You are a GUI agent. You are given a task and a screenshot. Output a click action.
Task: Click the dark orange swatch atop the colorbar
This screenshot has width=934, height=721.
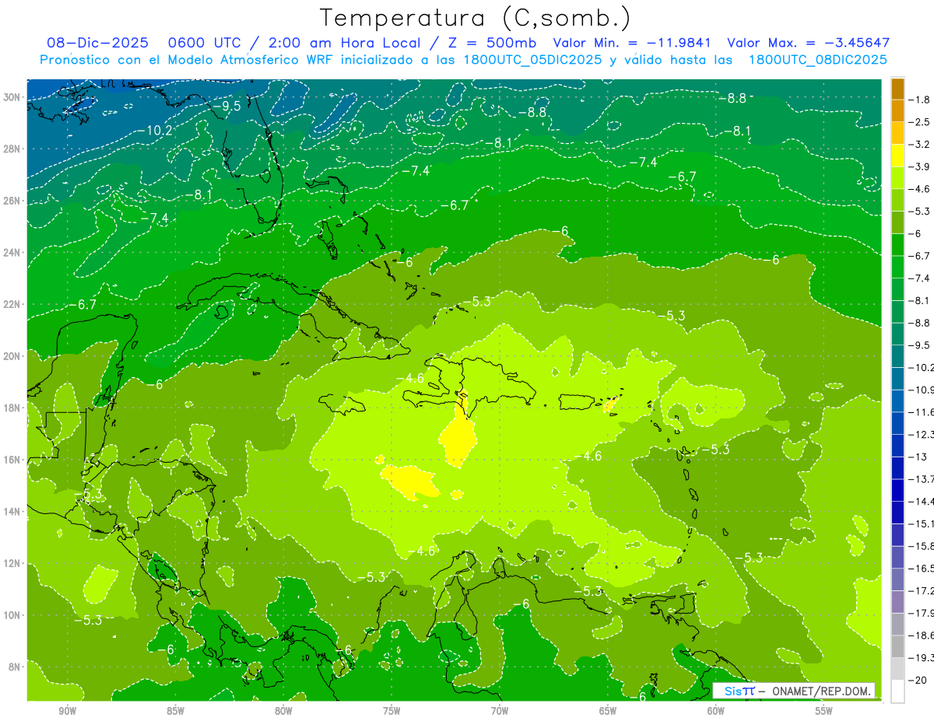897,89
